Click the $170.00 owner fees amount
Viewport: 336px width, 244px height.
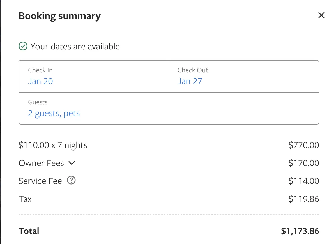click(x=304, y=163)
